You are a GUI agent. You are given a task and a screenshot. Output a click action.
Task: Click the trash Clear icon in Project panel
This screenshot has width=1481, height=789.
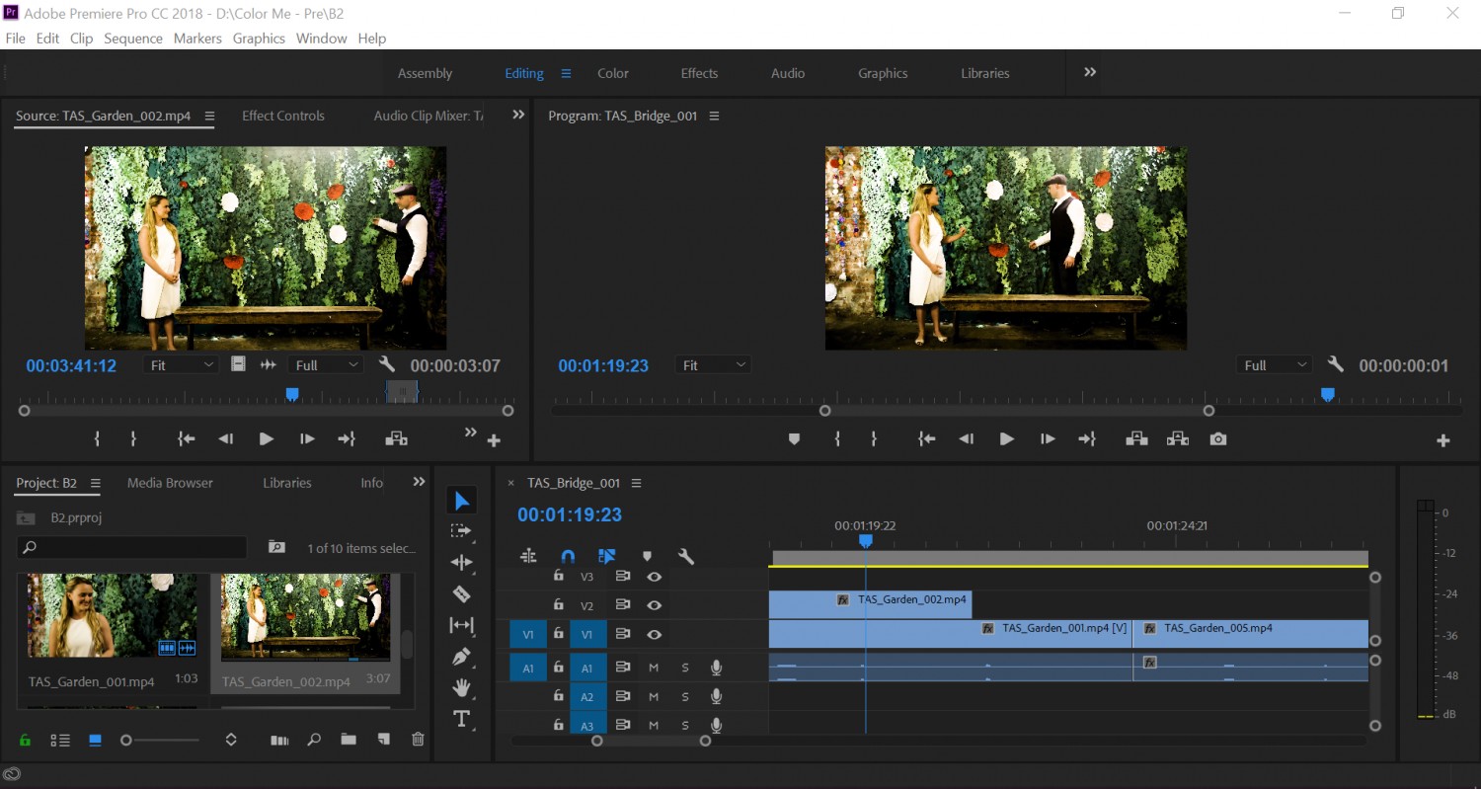coord(418,740)
